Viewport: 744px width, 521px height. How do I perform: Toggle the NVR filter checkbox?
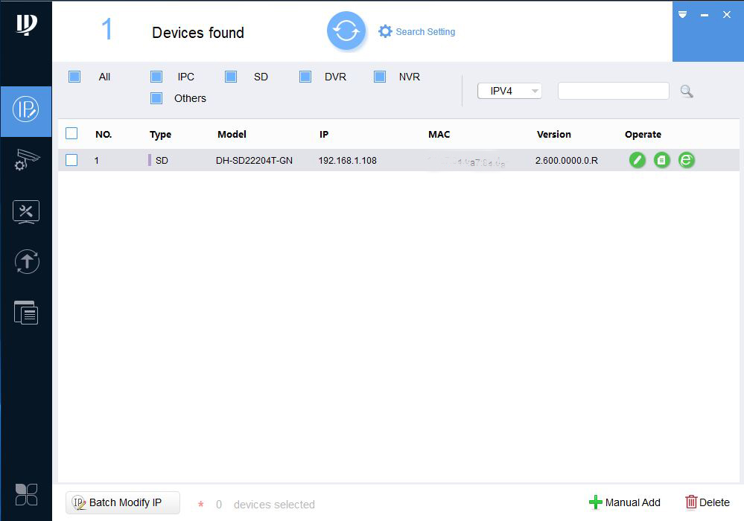point(380,77)
